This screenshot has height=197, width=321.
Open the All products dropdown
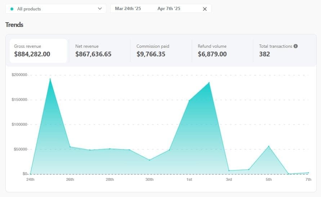click(x=56, y=9)
